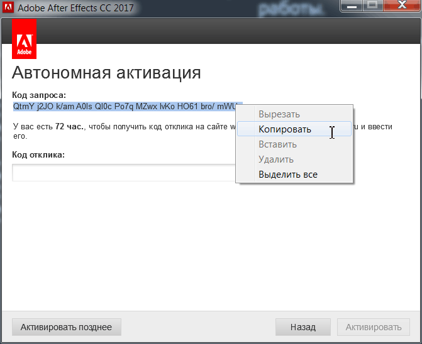Minimize the After Effects activation window
The height and width of the screenshot is (344, 422).
[352, 6]
